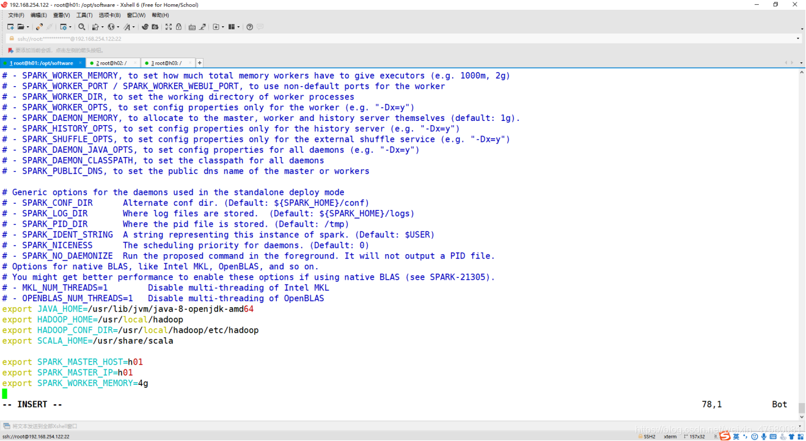Click the IME microphone voice input icon
This screenshot has width=806, height=441.
coord(764,437)
